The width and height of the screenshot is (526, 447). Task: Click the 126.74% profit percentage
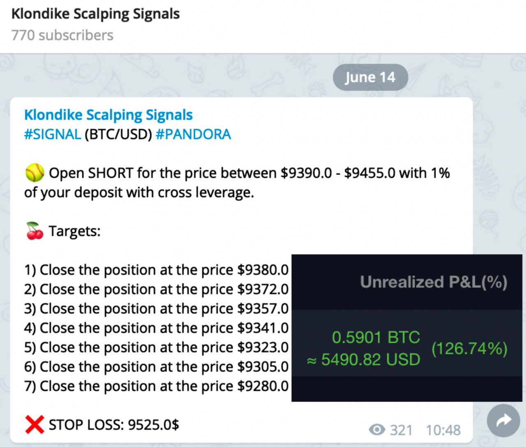click(469, 348)
